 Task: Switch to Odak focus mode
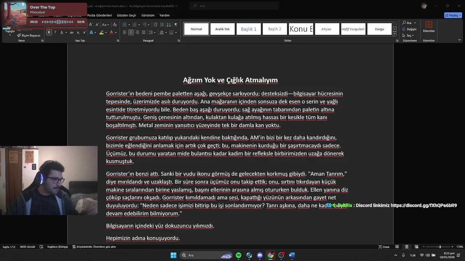click(384, 247)
